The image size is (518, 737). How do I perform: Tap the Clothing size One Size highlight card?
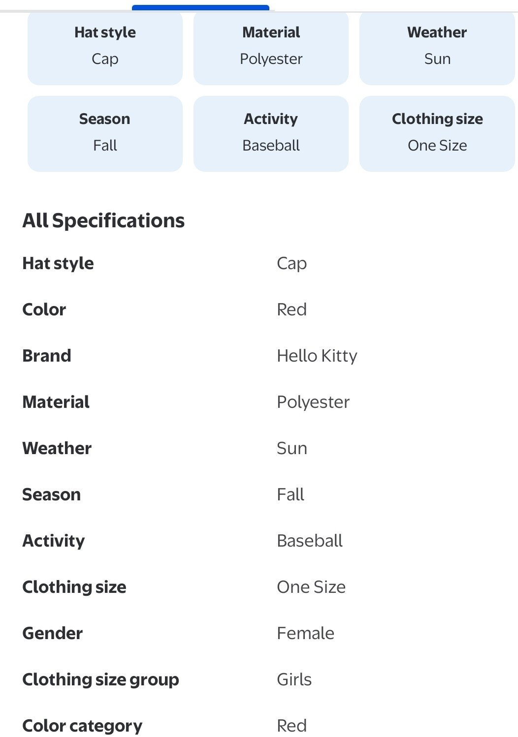click(437, 133)
